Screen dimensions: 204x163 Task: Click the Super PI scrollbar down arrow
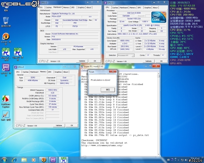[158, 154]
